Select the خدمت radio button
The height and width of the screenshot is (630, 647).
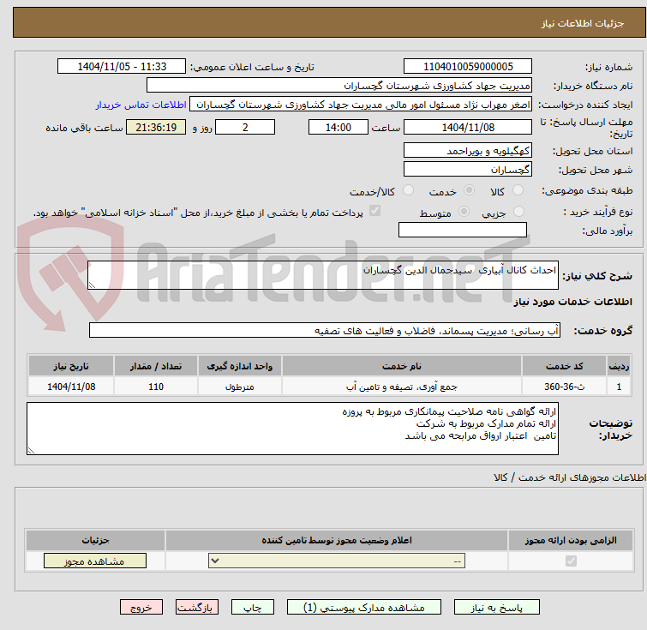tap(469, 190)
